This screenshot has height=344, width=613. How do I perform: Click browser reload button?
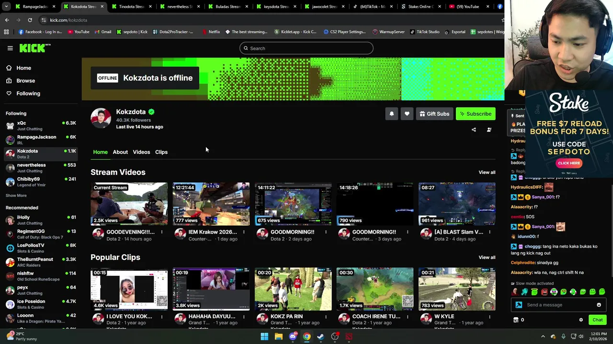(30, 20)
